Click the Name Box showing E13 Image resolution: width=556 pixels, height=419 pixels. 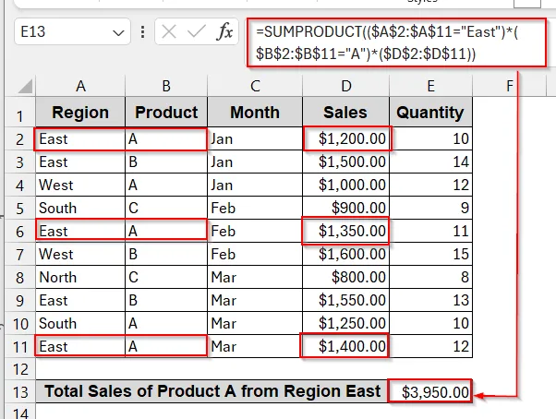(x=72, y=32)
